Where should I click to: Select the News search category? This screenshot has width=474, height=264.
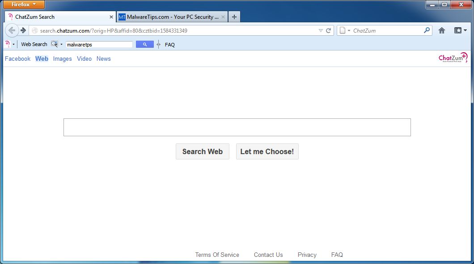(104, 59)
